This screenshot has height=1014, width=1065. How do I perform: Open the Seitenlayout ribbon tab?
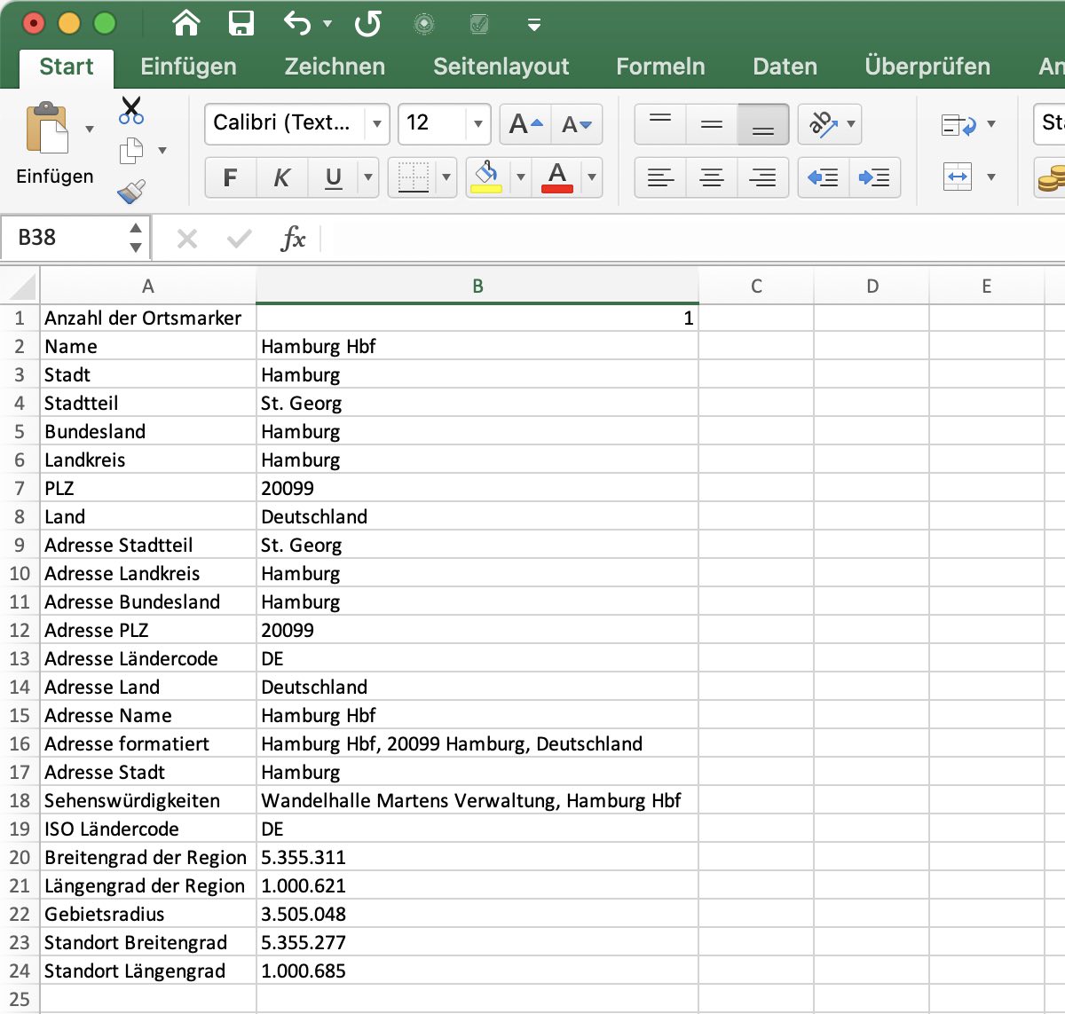pos(501,67)
